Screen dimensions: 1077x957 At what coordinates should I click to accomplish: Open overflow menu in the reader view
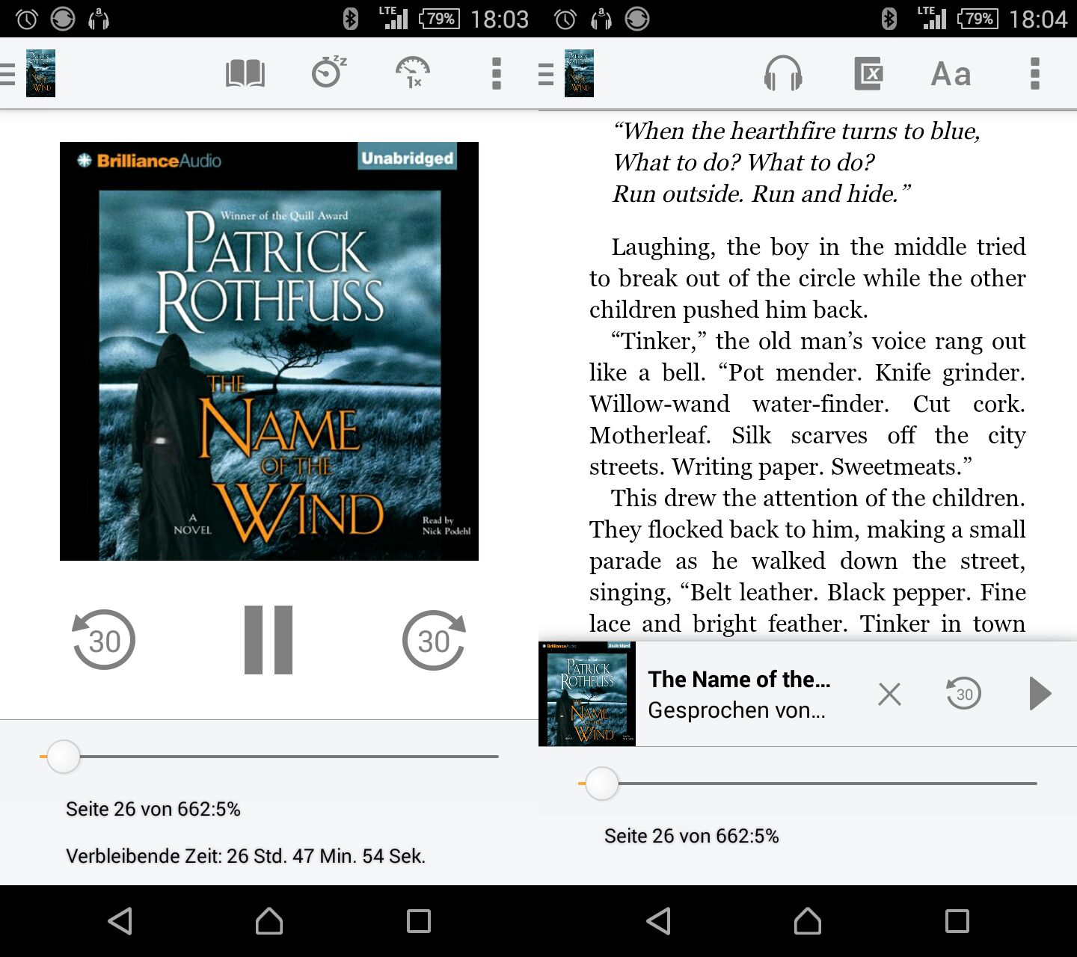point(1034,74)
